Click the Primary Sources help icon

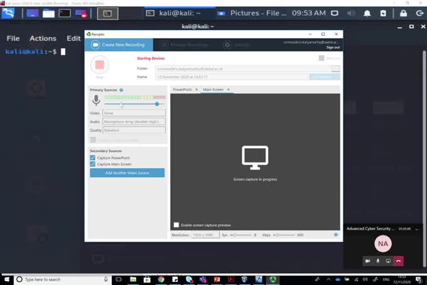click(121, 90)
